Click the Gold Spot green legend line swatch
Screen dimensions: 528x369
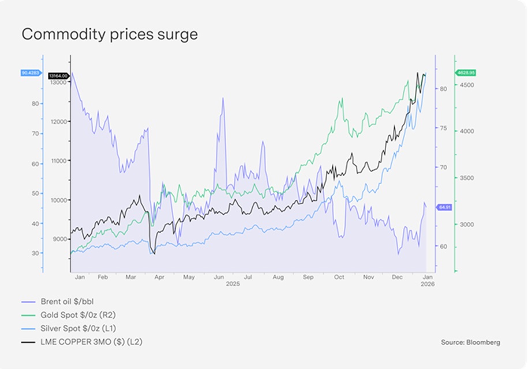(28, 315)
